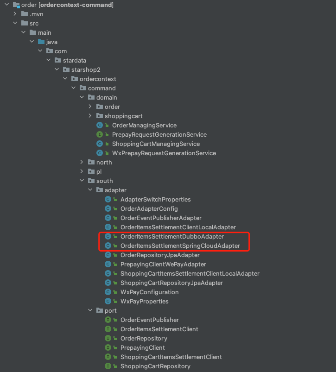Screen dimensions: 336x372
Task: Select the WxPayProperties label
Action: (145, 301)
